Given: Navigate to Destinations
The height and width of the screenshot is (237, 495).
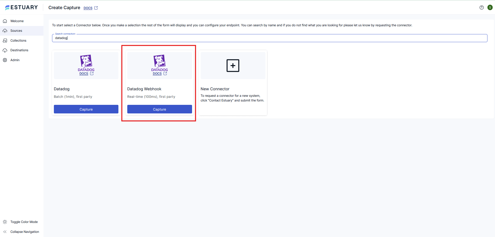Looking at the screenshot, I should (19, 50).
